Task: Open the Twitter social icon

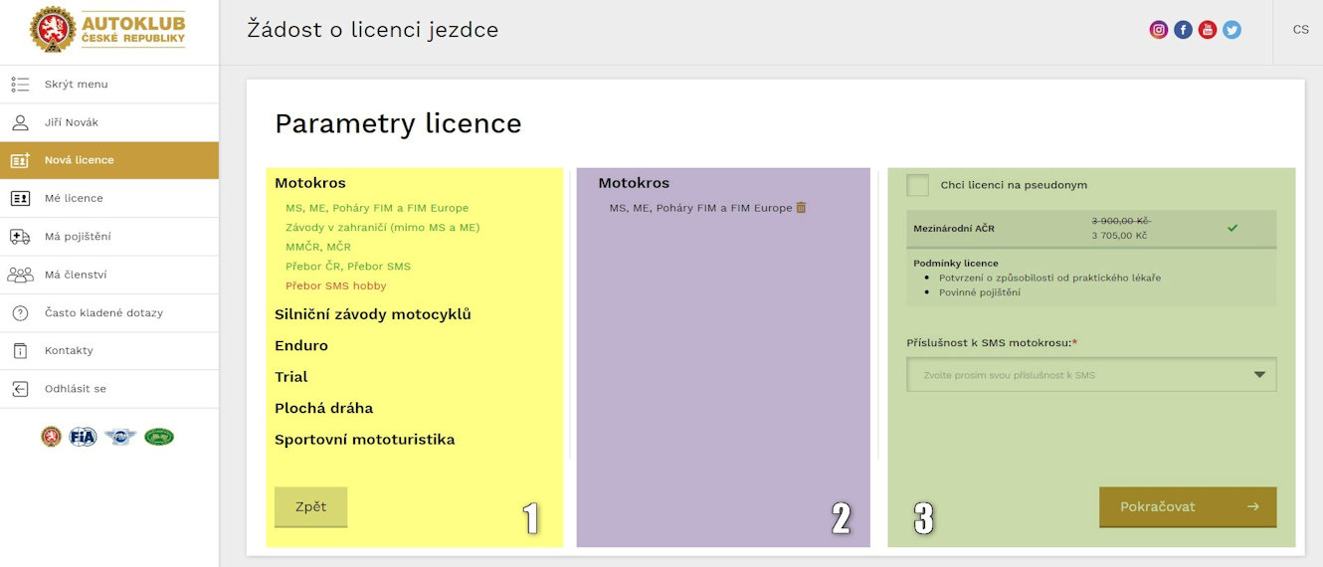Action: pos(1232,30)
